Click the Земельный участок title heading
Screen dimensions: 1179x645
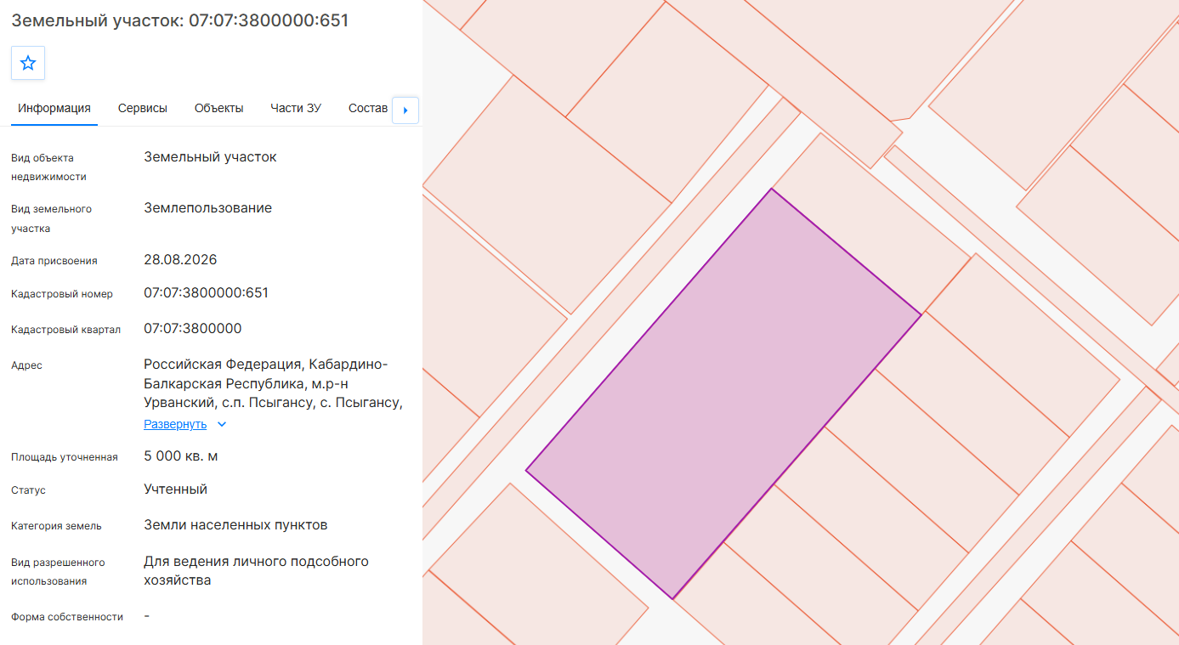(x=180, y=20)
